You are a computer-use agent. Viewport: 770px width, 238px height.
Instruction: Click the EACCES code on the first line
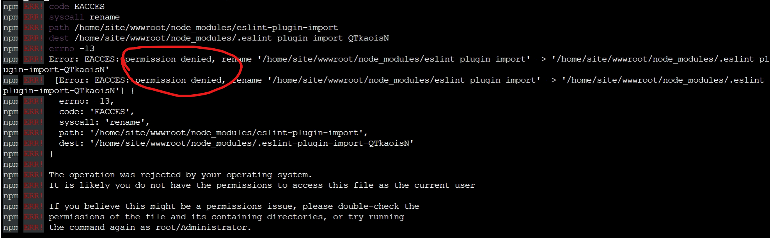(x=89, y=7)
